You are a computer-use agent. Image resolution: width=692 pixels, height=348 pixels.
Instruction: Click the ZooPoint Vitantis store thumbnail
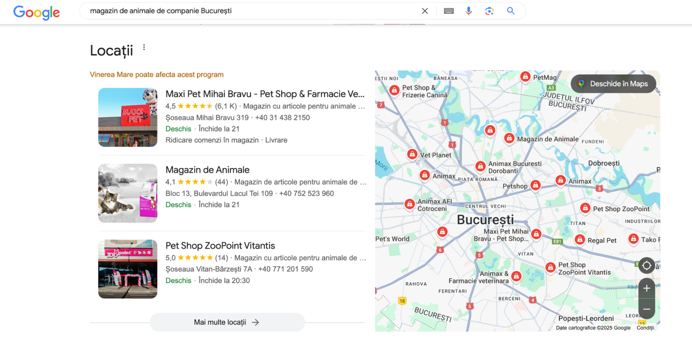[x=128, y=269]
